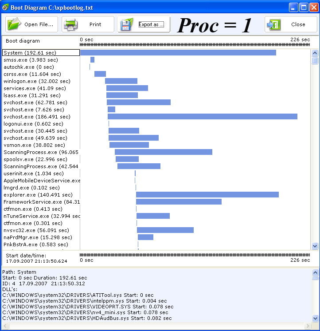Select smss.exe (3.983 sec) row

point(41,60)
